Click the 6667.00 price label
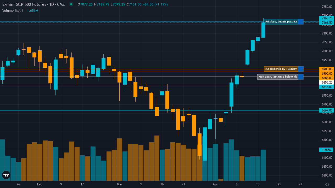The width and height of the screenshot is (335, 188). [327, 110]
